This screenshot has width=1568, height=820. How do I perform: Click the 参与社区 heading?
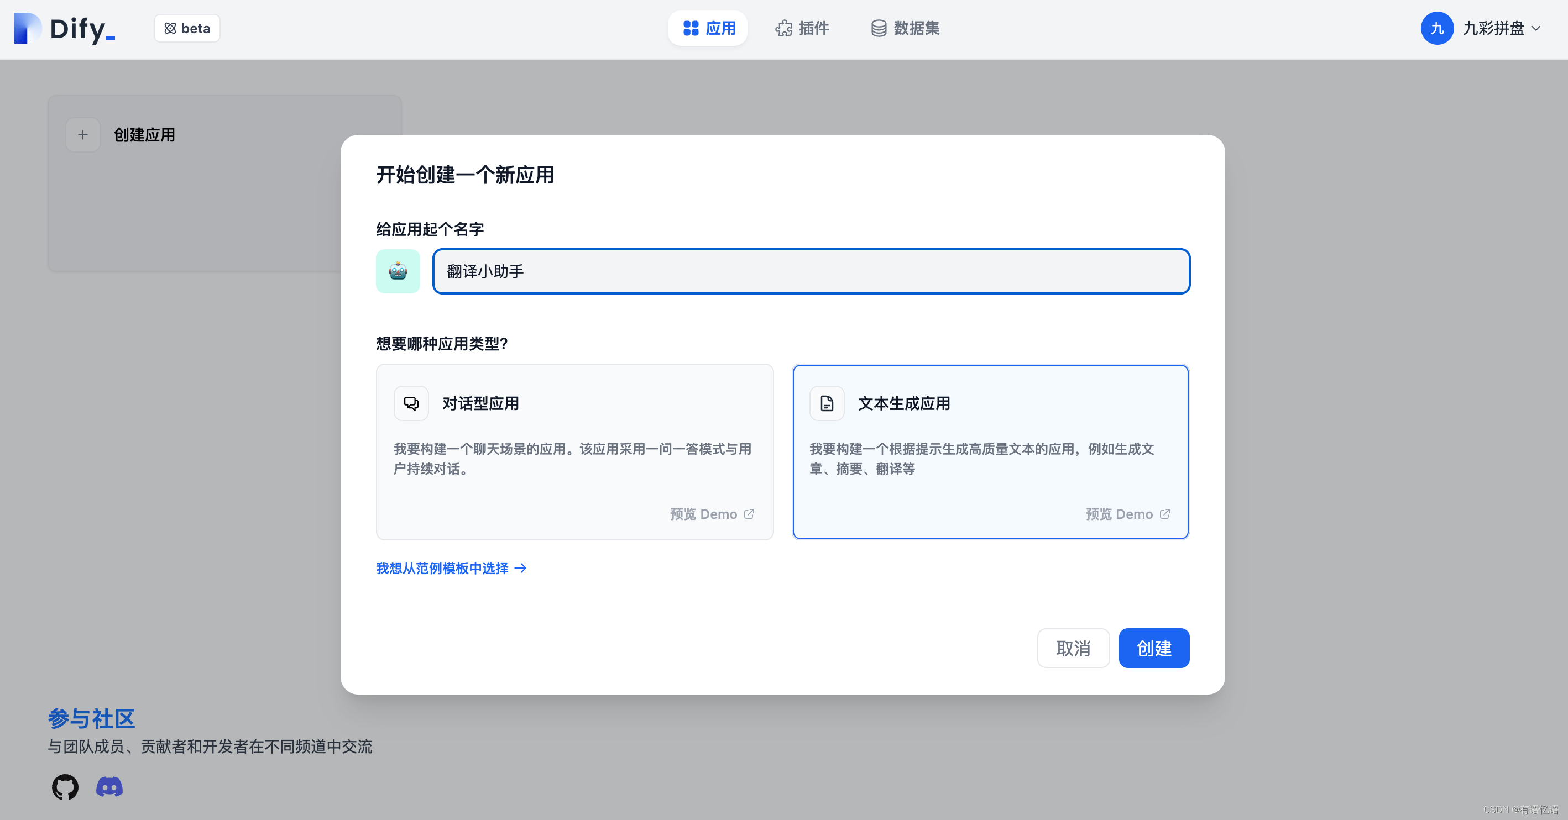tap(91, 718)
